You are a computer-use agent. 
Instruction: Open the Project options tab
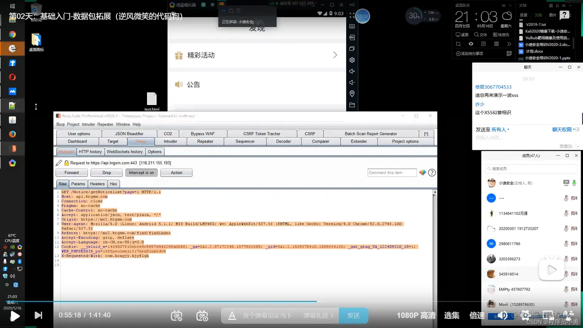pos(405,141)
